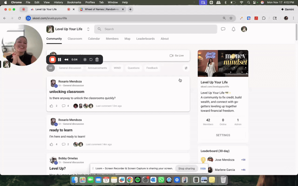The width and height of the screenshot is (298, 186).
Task: Open the Leaderboards tab
Action: (x=146, y=39)
